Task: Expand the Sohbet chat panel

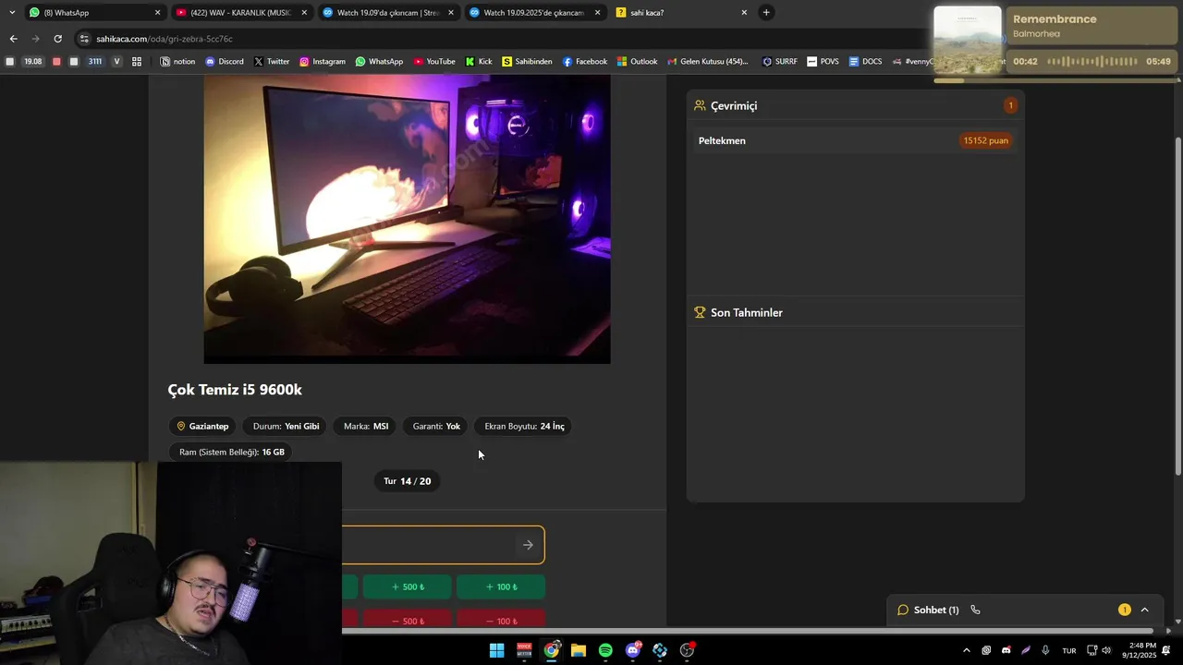Action: [1144, 610]
